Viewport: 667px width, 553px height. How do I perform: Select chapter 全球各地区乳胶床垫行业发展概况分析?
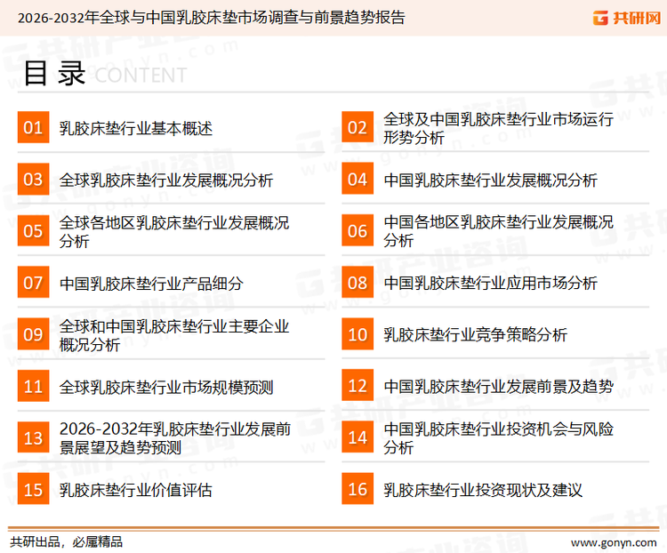[x=174, y=231]
